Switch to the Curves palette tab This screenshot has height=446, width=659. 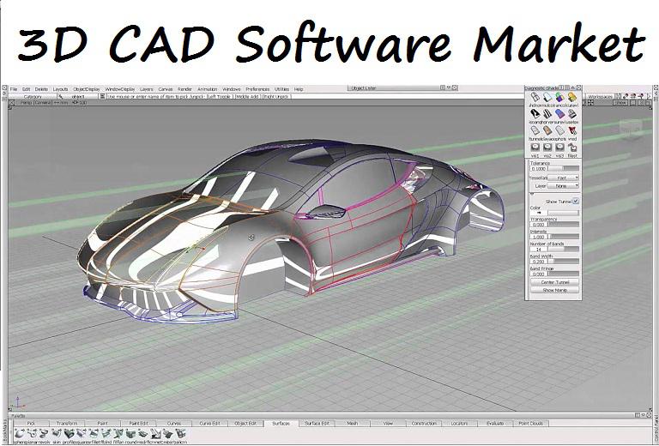[x=174, y=424]
